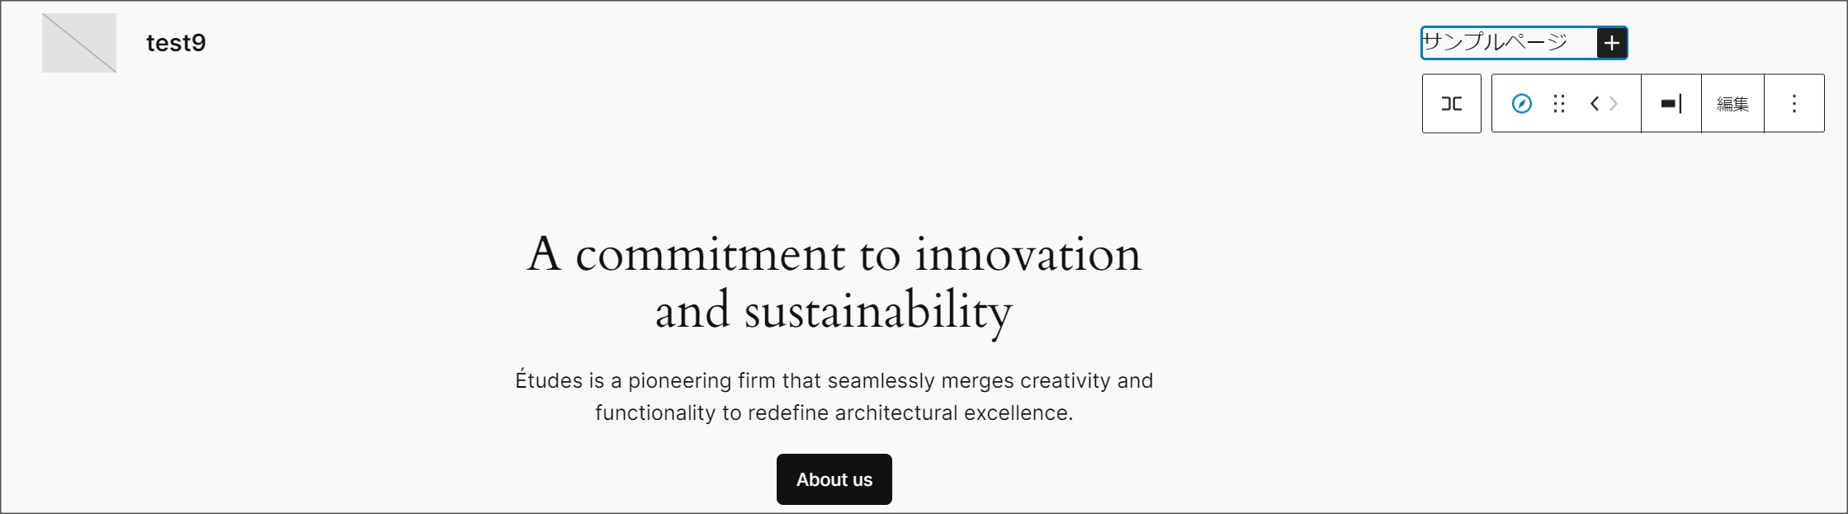Click the six-dot drag handle icon
Screen dimensions: 1848x514
click(1558, 104)
